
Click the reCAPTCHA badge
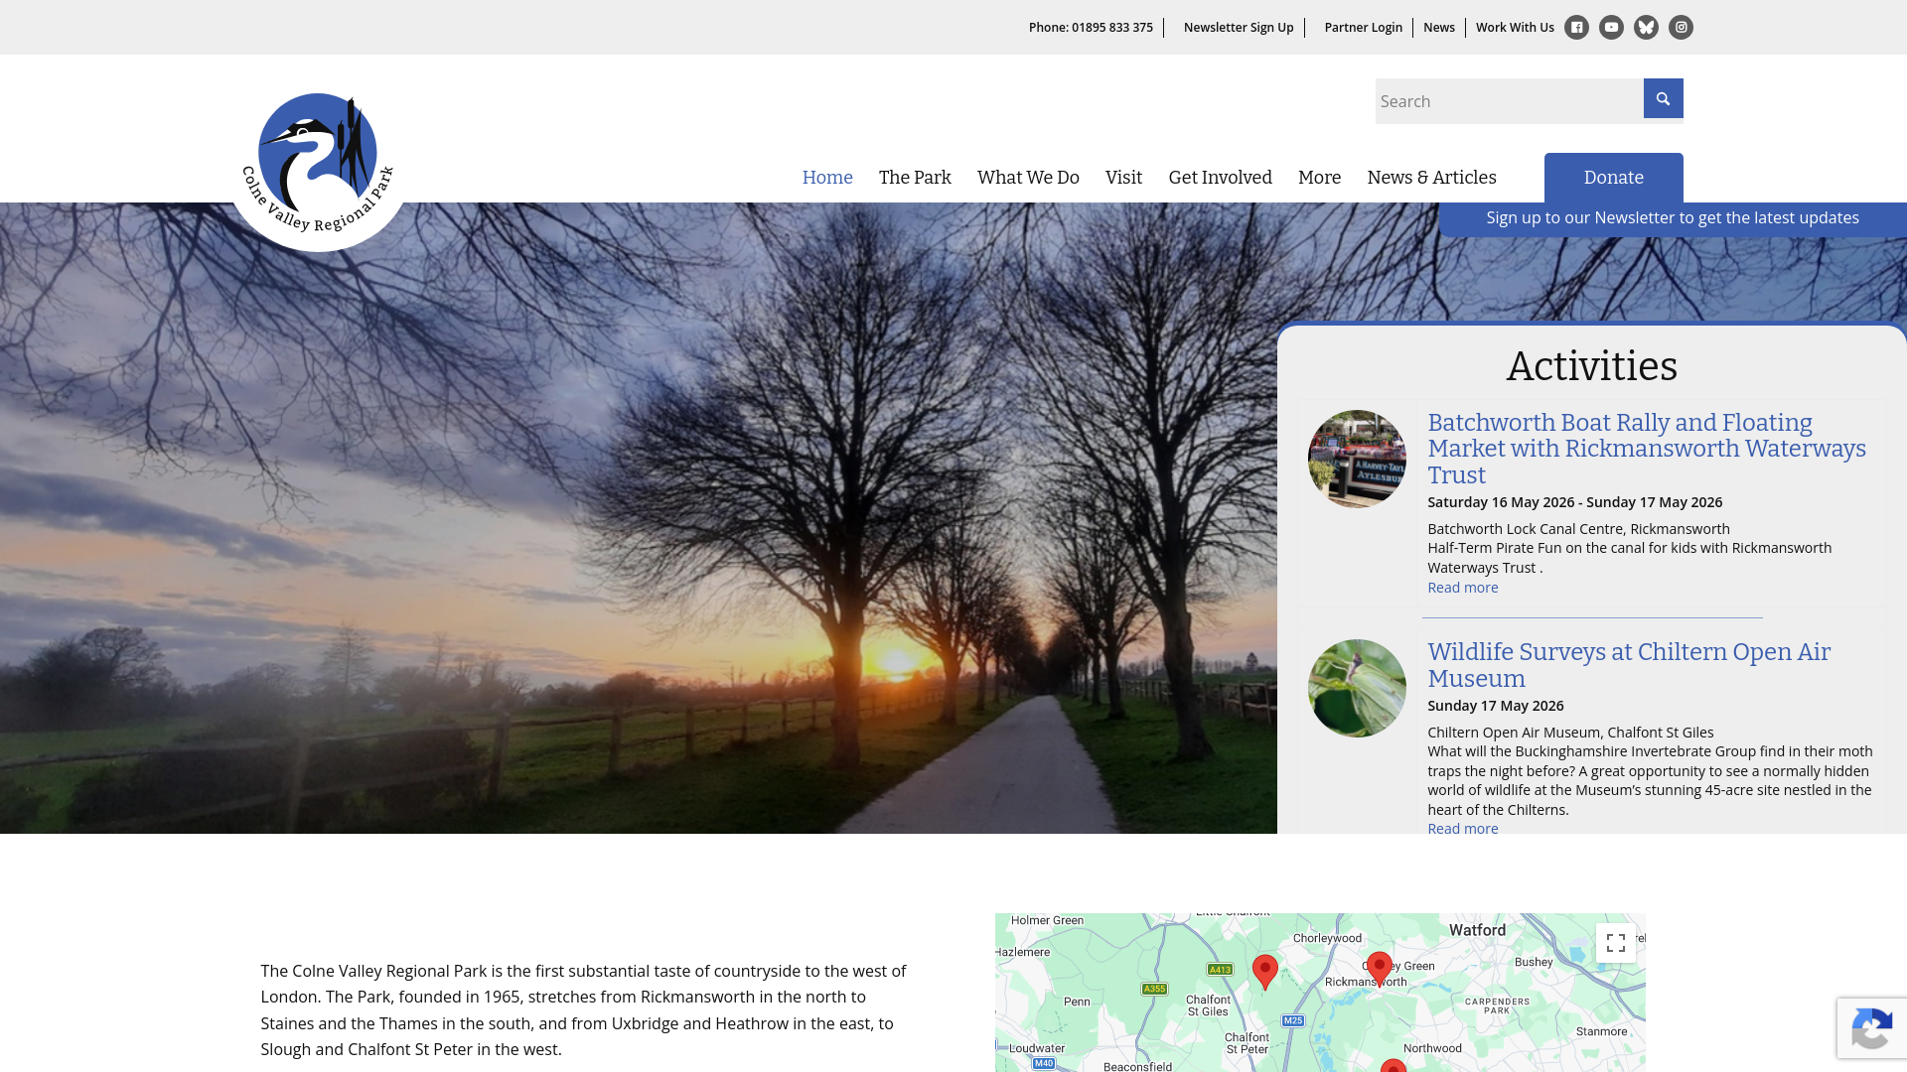coord(1871,1028)
